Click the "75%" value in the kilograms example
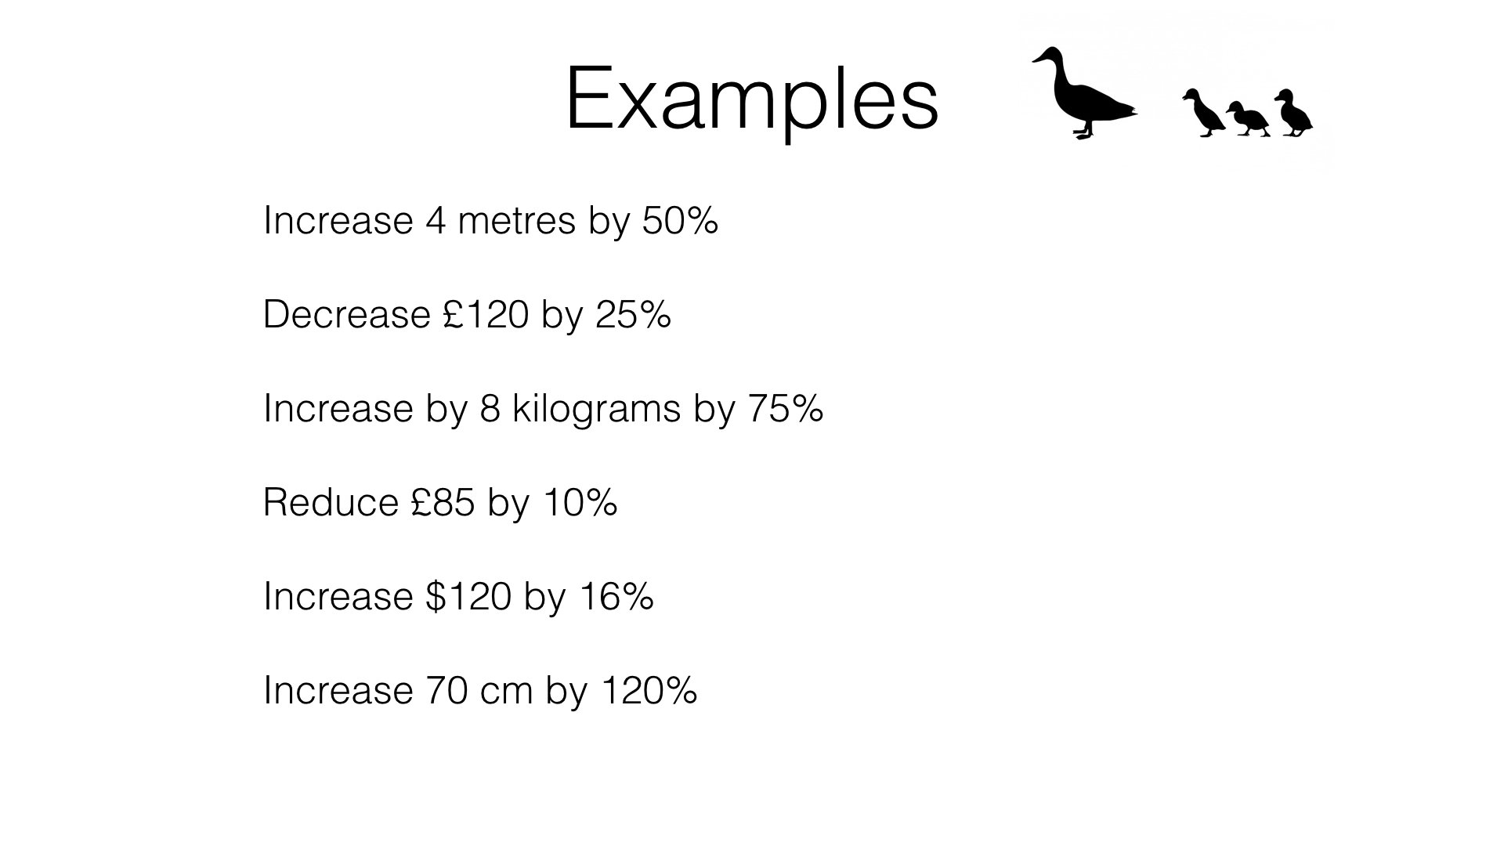 coord(786,409)
